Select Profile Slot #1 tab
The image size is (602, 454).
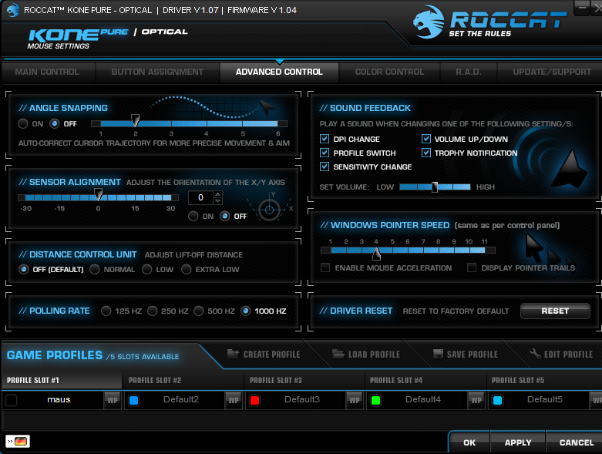pos(62,380)
